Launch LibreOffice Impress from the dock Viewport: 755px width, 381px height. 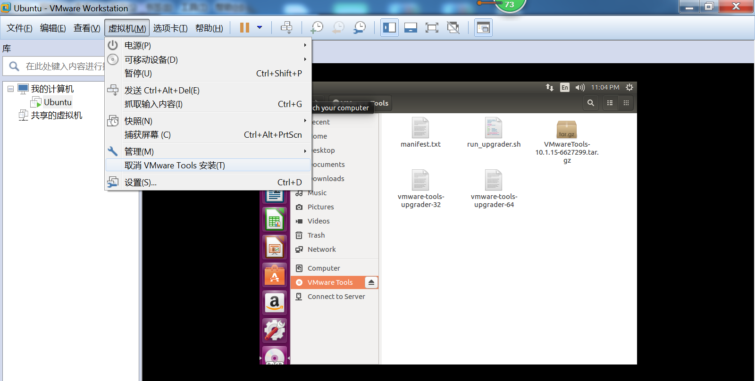click(x=275, y=247)
